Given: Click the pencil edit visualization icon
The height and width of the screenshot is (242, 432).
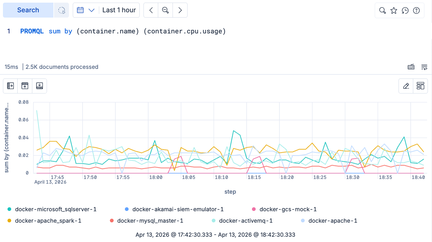Looking at the screenshot, I should [x=406, y=86].
